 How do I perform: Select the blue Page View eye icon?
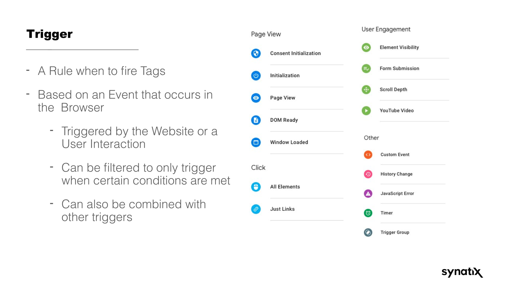point(256,98)
